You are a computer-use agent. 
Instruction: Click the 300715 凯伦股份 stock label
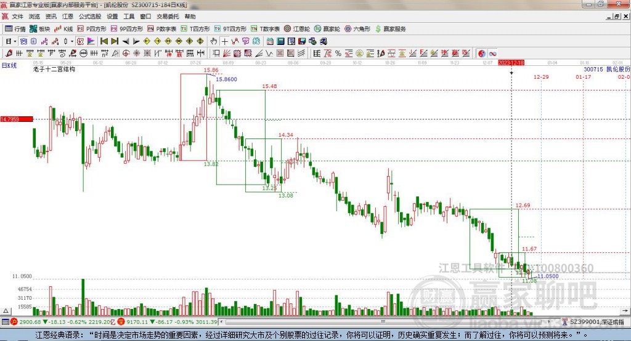607,69
